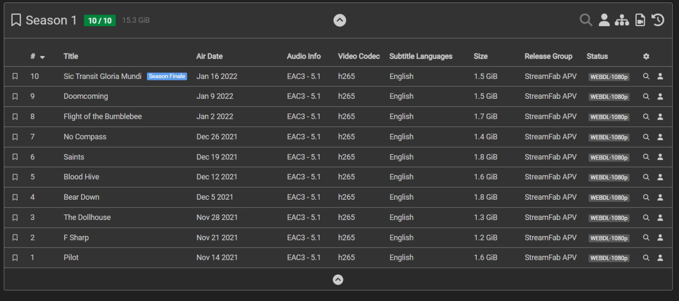The image size is (679, 301).
Task: Collapse Season 1 using bottom chevron
Action: coord(338,280)
